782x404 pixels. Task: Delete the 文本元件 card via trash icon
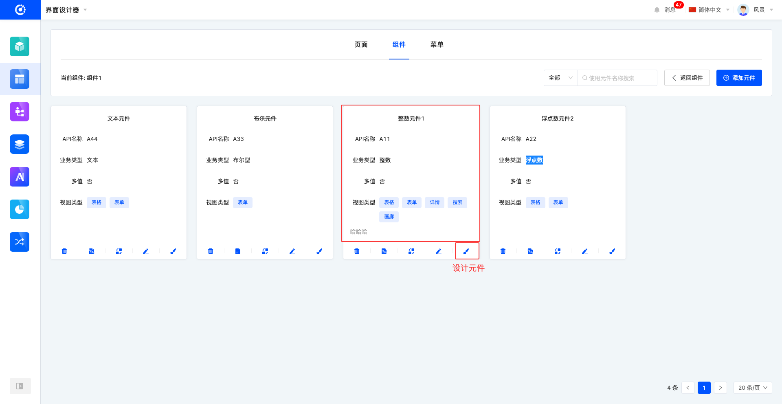click(x=64, y=251)
